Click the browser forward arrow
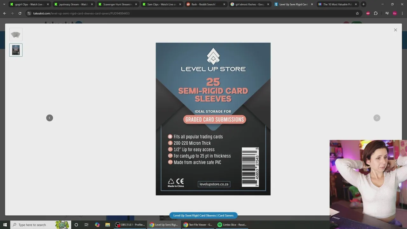The image size is (407, 229). pyautogui.click(x=12, y=13)
